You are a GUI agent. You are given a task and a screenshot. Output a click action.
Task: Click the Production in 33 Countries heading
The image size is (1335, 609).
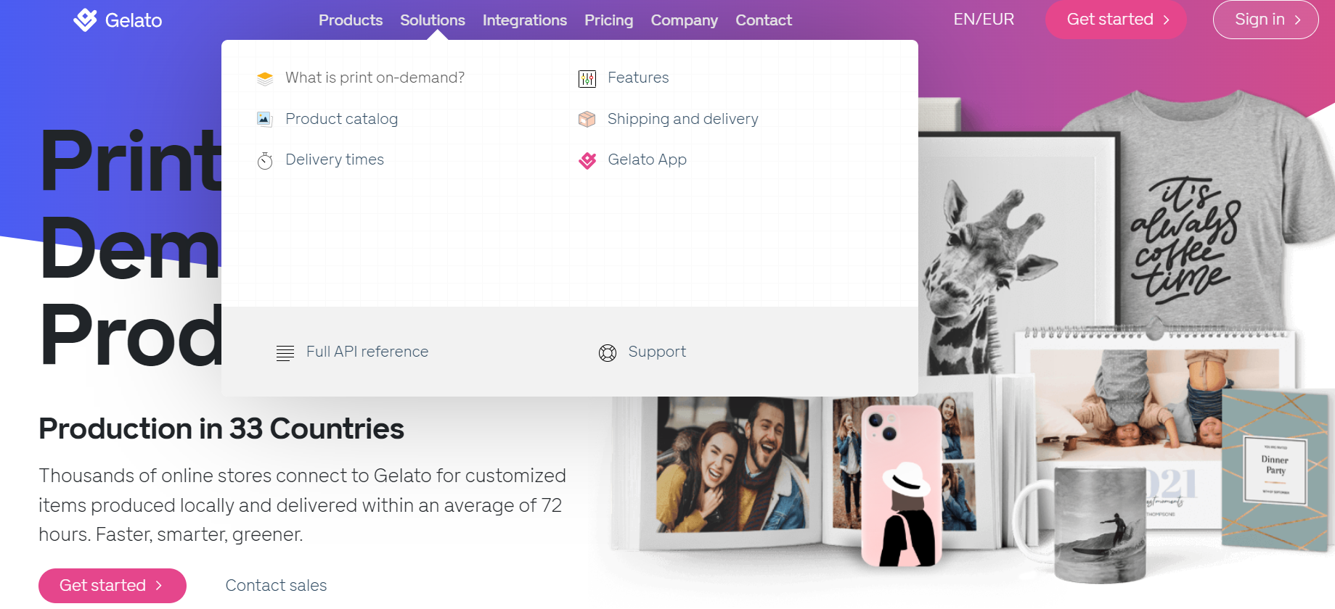pyautogui.click(x=221, y=429)
